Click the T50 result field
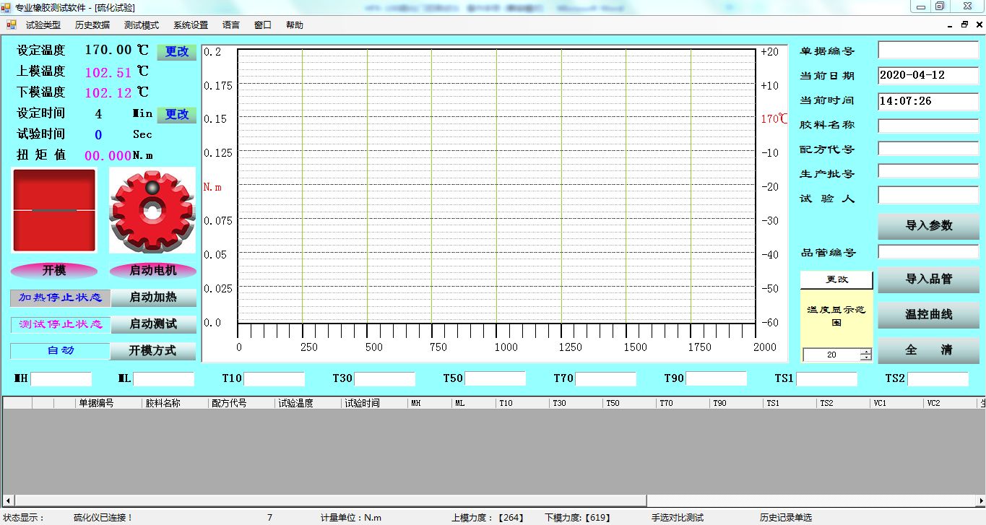 496,378
